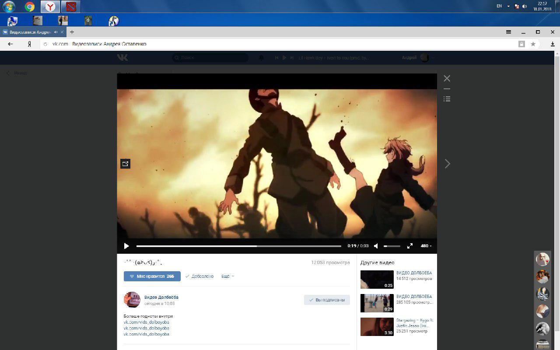Select the Видеозаписи Андрея tab
This screenshot has height=350, width=560.
33,32
